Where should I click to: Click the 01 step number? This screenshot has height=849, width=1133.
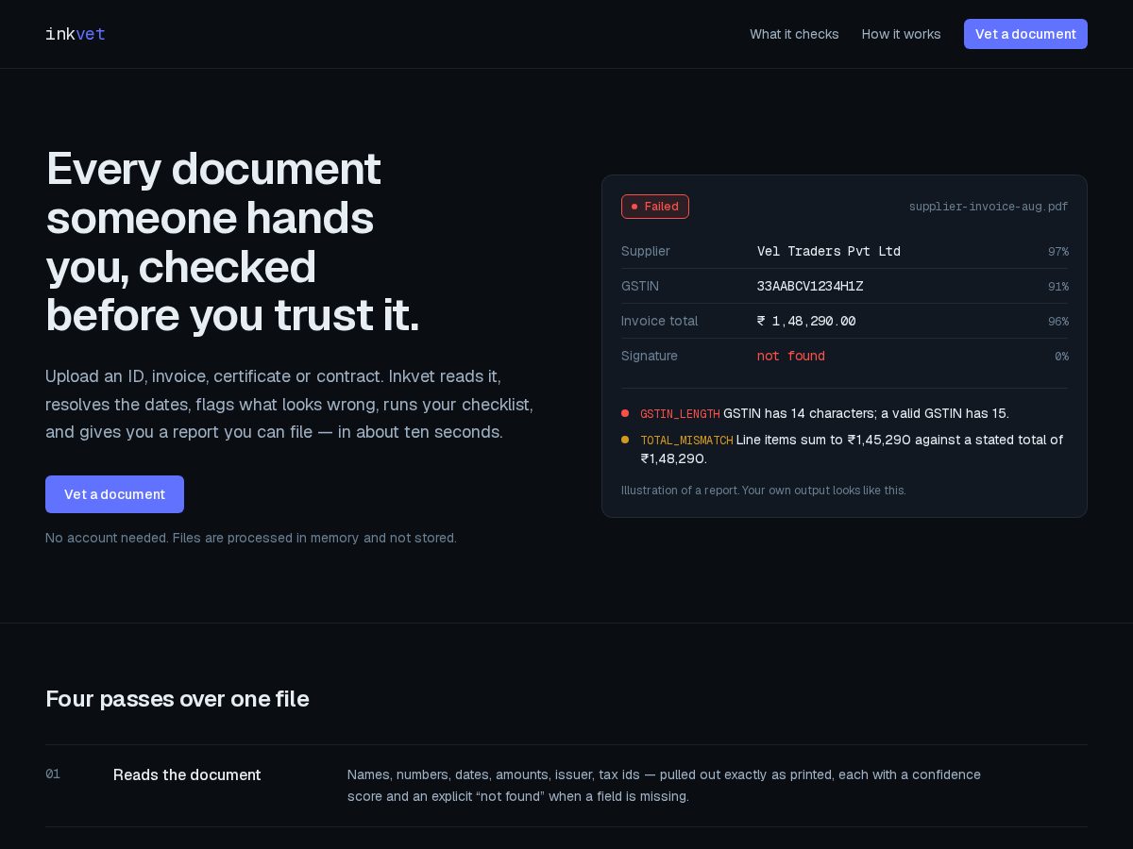(53, 774)
